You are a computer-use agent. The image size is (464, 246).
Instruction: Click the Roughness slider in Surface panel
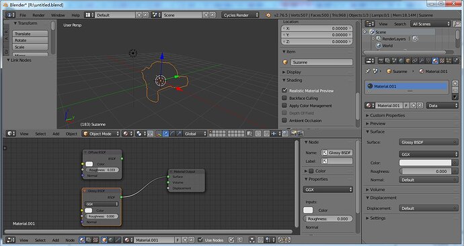click(425, 171)
